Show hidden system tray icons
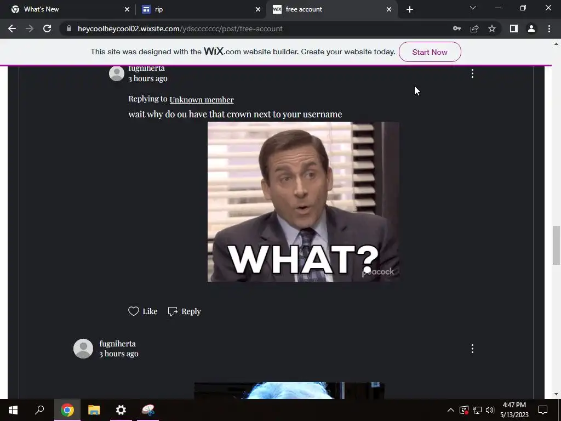The width and height of the screenshot is (561, 421). tap(451, 410)
